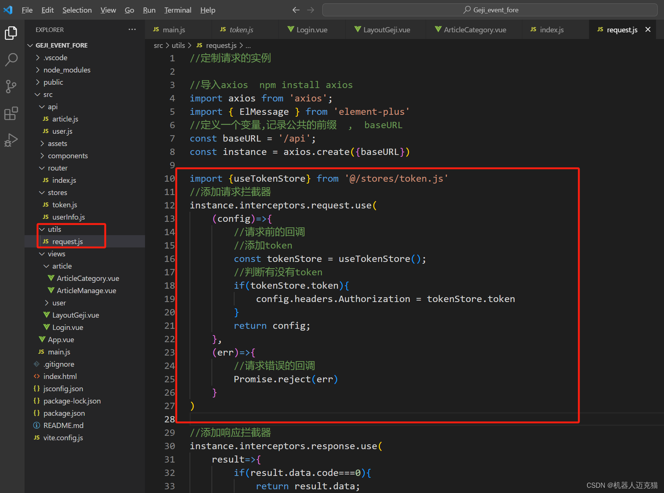Click the Geji_event_fore command search bar
This screenshot has width=664, height=493.
tap(491, 10)
